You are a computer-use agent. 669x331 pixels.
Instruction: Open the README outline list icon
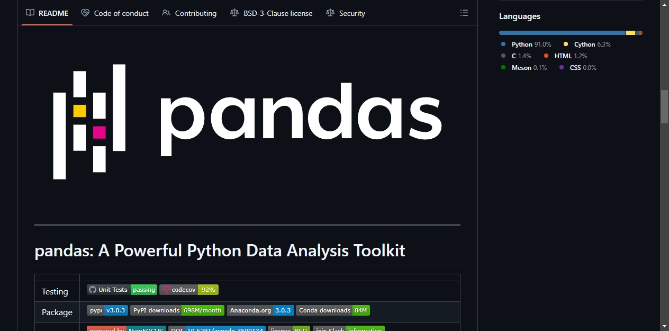[464, 13]
